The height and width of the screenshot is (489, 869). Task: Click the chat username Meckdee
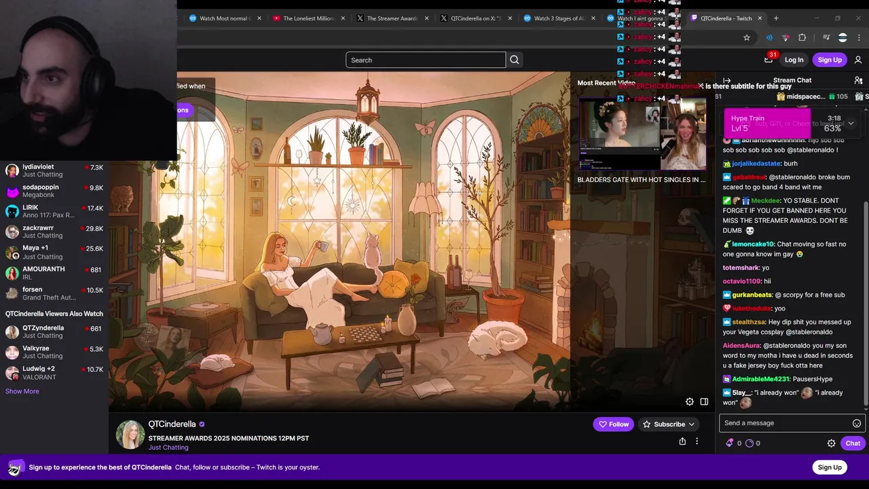(x=765, y=201)
